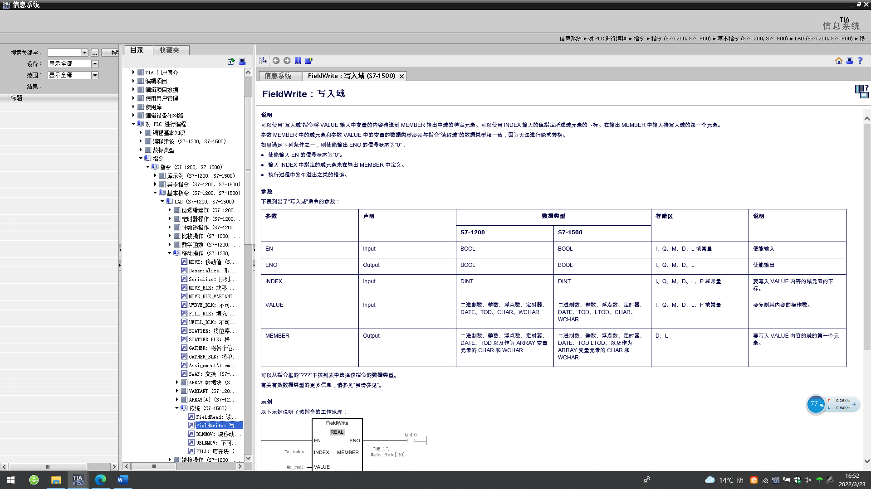Open the 设备 dropdown list
Image resolution: width=871 pixels, height=489 pixels.
point(95,64)
